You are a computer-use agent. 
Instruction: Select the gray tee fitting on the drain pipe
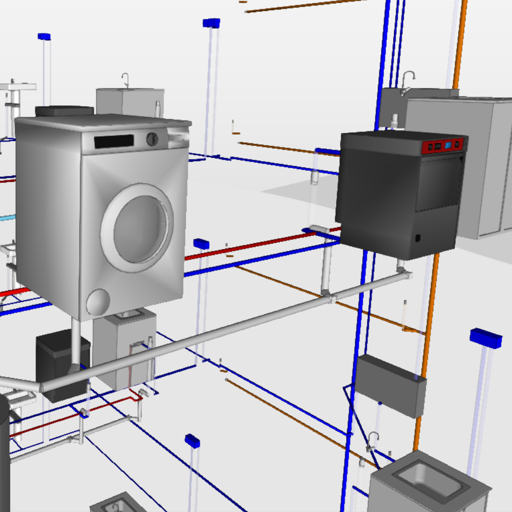point(327,299)
